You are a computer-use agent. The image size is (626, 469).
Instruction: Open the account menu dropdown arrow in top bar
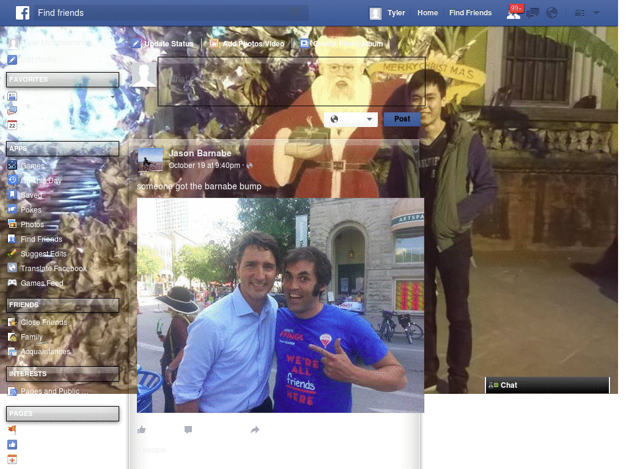[x=596, y=13]
